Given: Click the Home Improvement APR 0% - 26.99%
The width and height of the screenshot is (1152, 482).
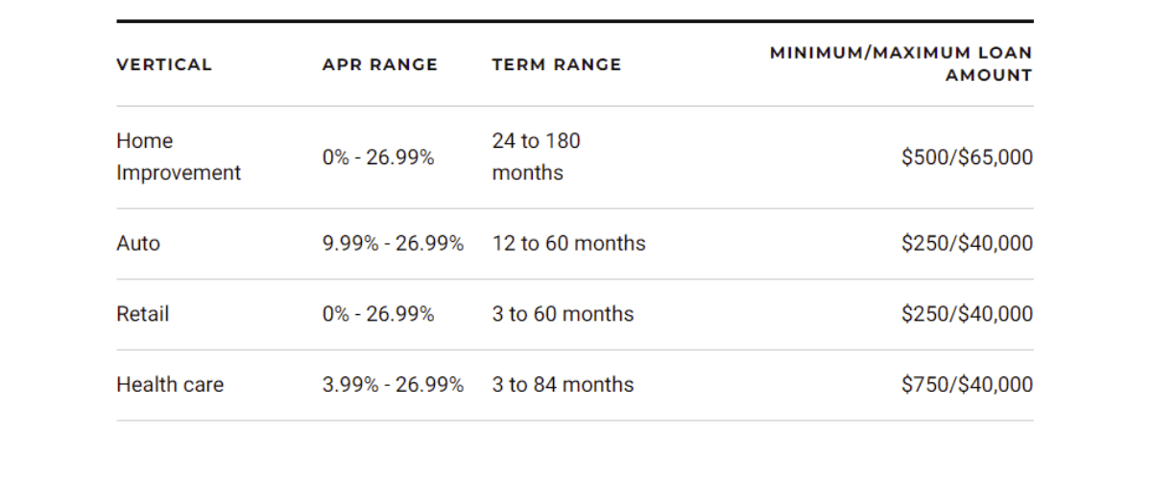Looking at the screenshot, I should (x=378, y=157).
